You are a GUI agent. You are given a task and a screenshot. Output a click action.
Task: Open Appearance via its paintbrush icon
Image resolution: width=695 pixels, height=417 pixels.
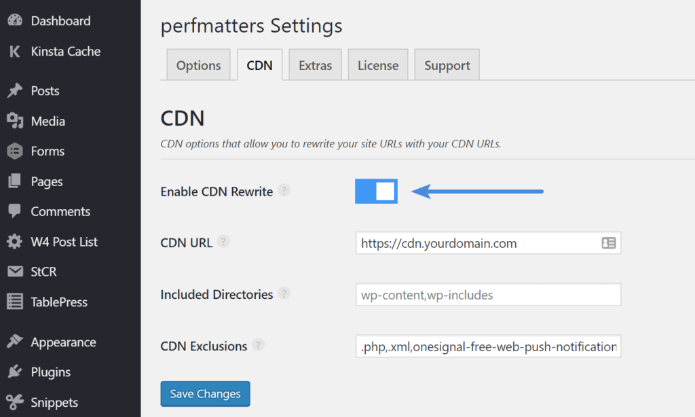(16, 342)
